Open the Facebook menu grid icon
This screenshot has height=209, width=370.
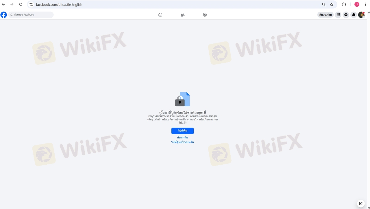pos(338,15)
